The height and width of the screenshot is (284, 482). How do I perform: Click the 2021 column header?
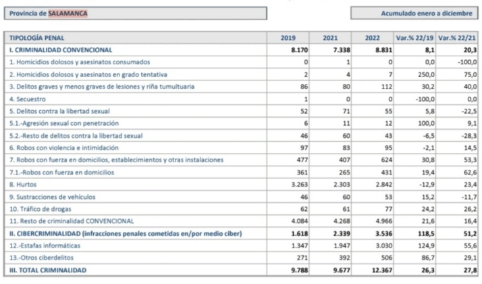(330, 38)
